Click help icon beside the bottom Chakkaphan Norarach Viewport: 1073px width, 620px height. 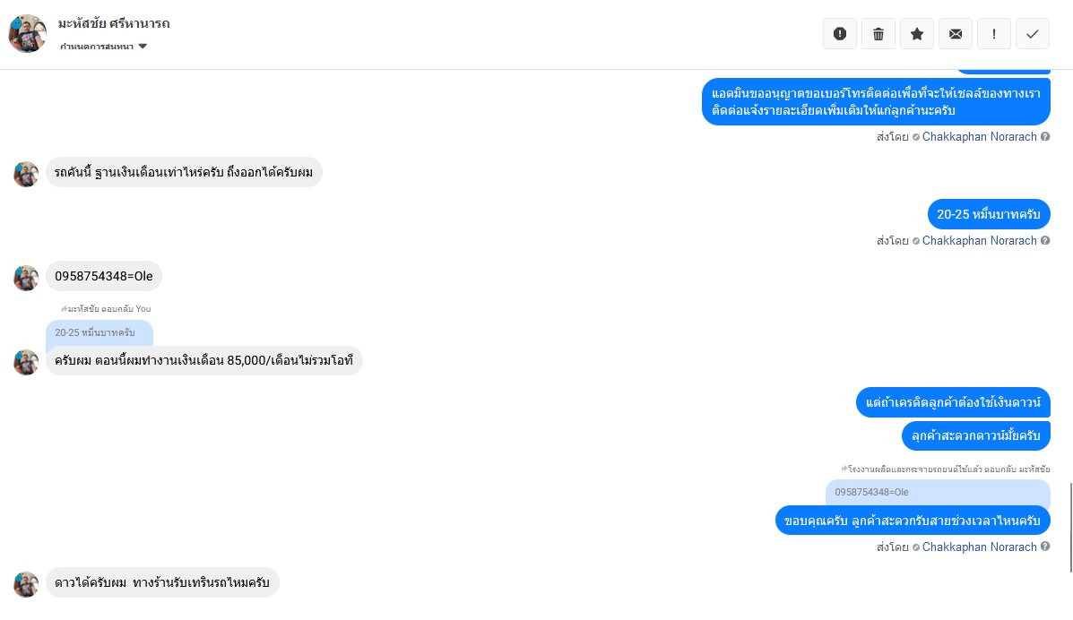[x=1045, y=547]
